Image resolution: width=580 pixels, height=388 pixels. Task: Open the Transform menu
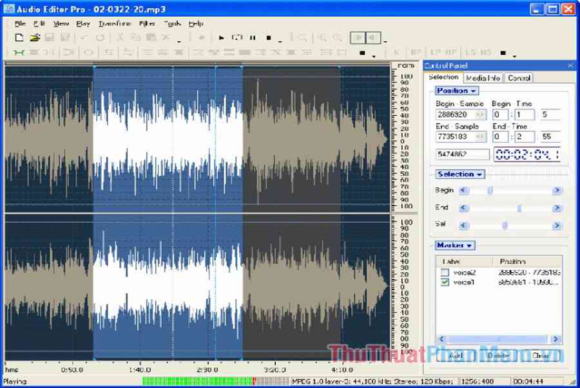(x=114, y=24)
